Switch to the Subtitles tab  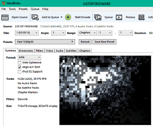71,51
